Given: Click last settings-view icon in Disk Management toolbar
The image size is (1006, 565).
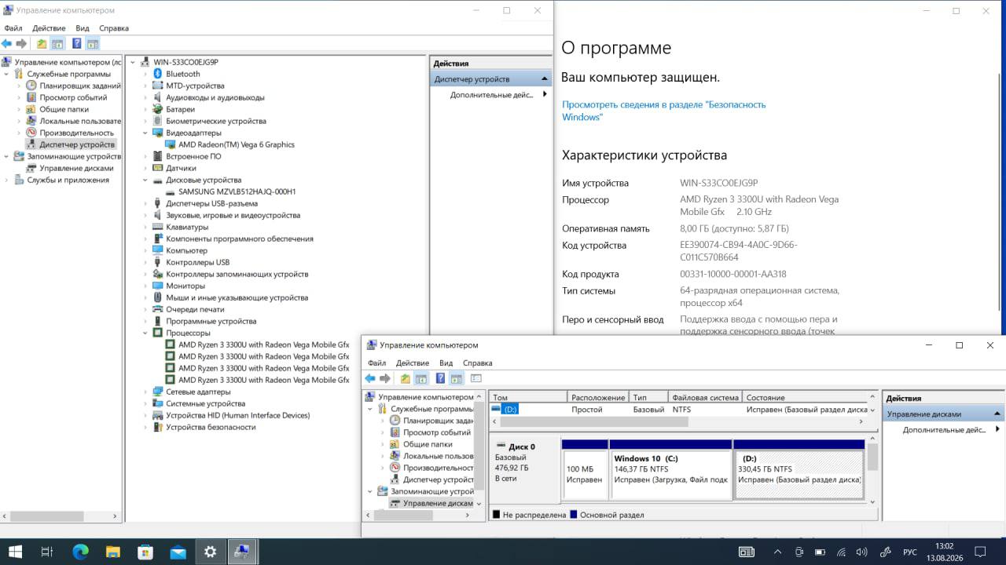Looking at the screenshot, I should 475,378.
